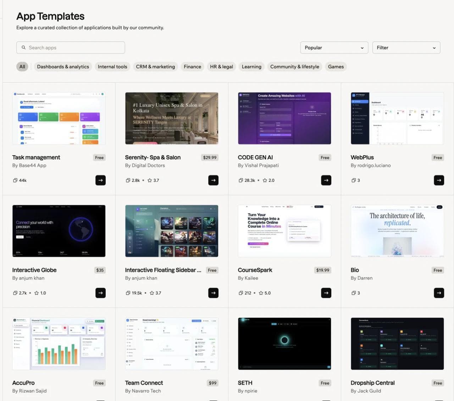Click star rating icon on Serenity- Spa card
Image resolution: width=454 pixels, height=401 pixels.
150,180
